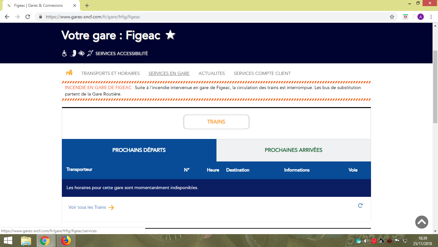Follow the Voir tous les Trains link
This screenshot has height=247, width=438.
[87, 207]
